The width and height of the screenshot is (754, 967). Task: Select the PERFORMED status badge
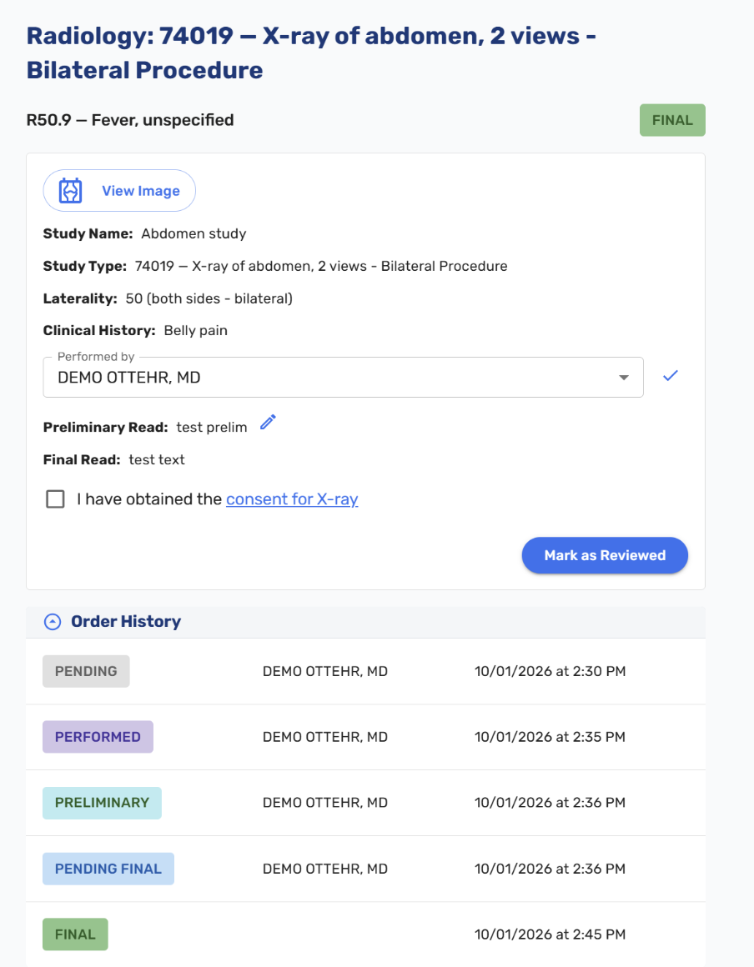point(98,737)
